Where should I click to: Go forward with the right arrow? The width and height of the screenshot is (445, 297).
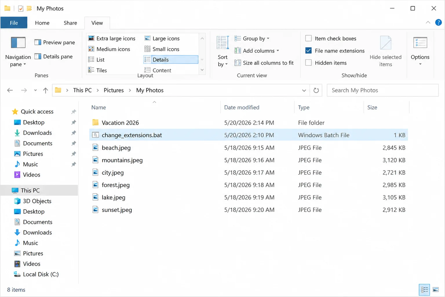[x=24, y=90]
